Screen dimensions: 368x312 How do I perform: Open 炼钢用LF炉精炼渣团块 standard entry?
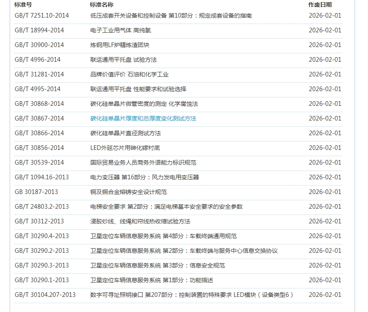click(x=120, y=45)
